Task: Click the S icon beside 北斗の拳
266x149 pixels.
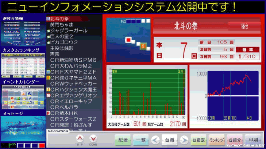Action: 49,19
